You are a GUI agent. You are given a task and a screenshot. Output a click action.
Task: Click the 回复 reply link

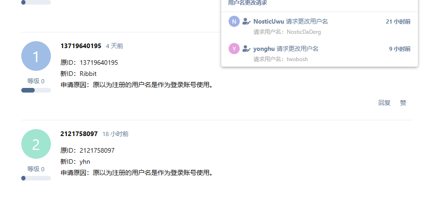point(385,103)
